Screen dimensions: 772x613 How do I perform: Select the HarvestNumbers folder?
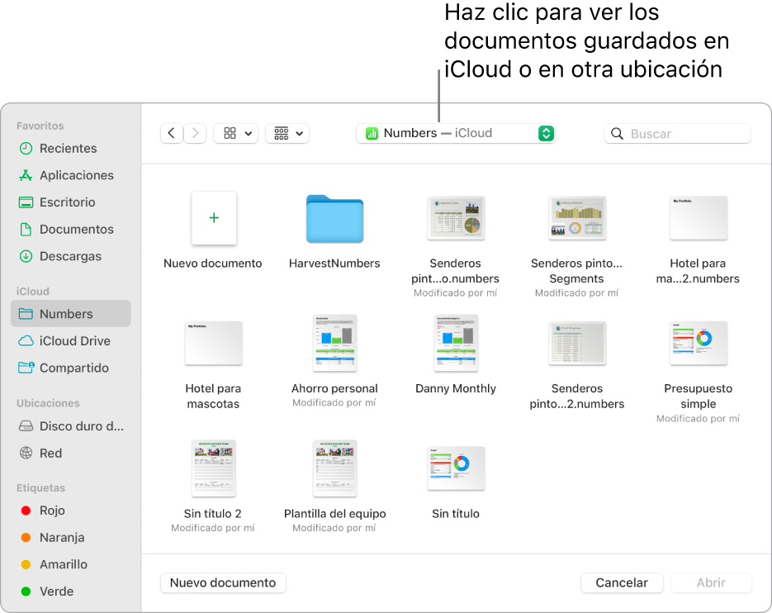[x=334, y=219]
